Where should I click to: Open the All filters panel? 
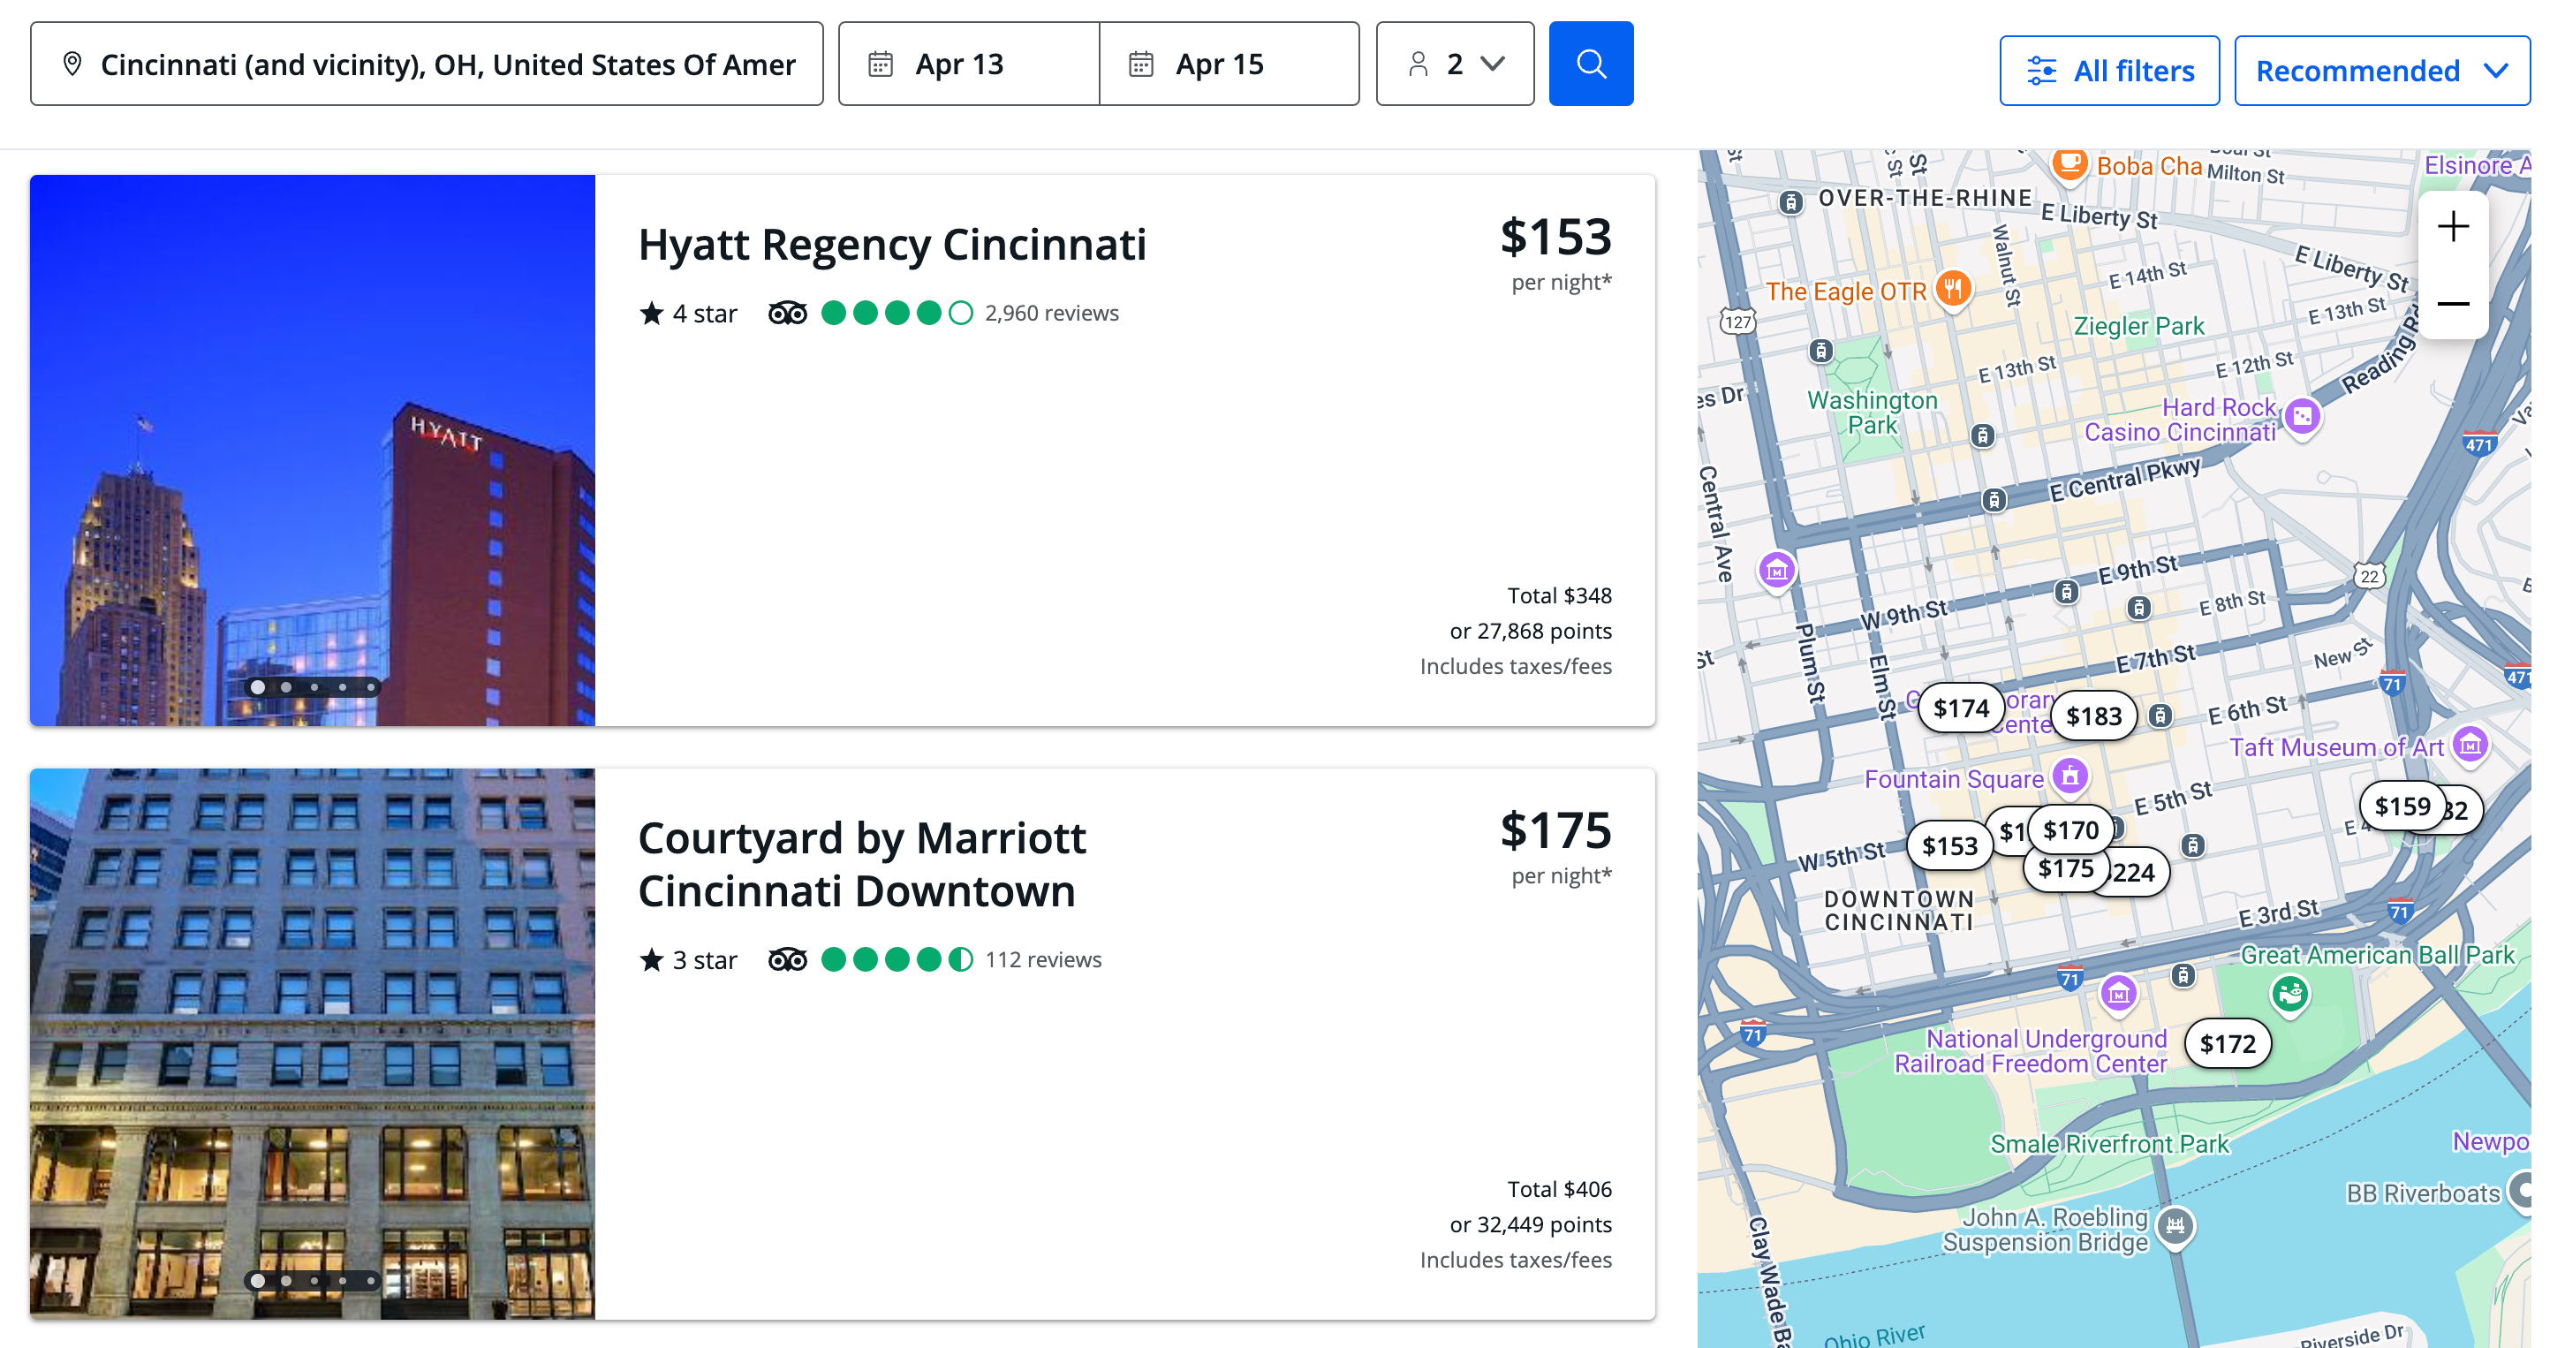pyautogui.click(x=2109, y=70)
